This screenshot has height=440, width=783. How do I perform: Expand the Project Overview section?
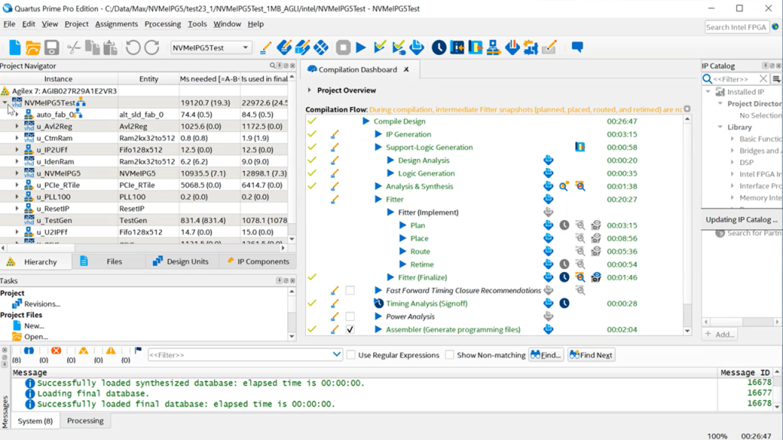tap(309, 90)
